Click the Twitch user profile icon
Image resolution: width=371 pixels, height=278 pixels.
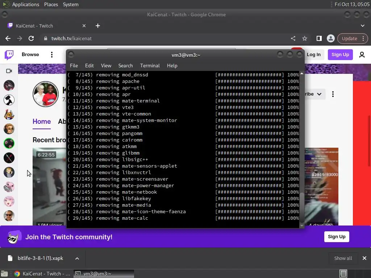point(362,55)
